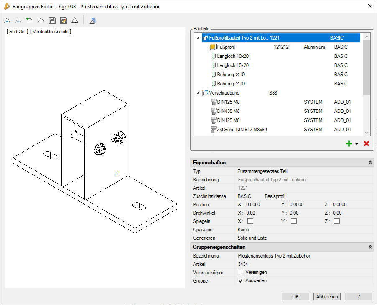Delete the component with the red X icon
This screenshot has height=305, width=377.
click(367, 144)
